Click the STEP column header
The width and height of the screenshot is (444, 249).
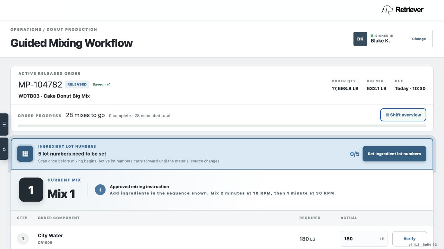point(22,218)
